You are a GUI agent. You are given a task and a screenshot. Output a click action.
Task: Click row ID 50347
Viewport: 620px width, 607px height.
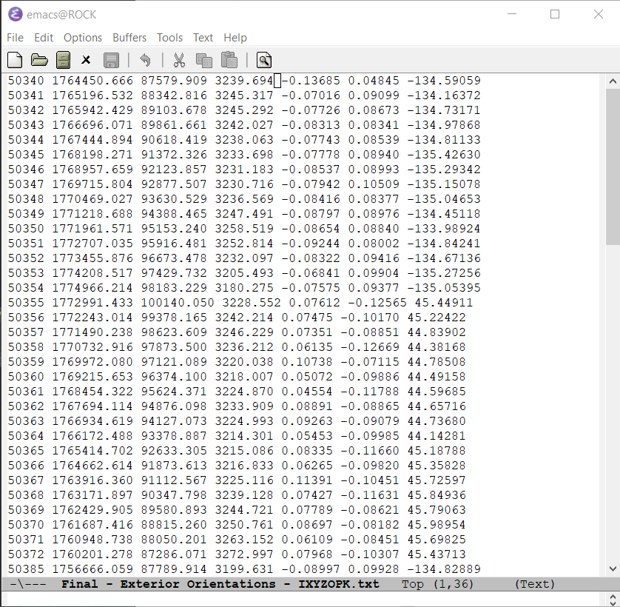[26, 184]
